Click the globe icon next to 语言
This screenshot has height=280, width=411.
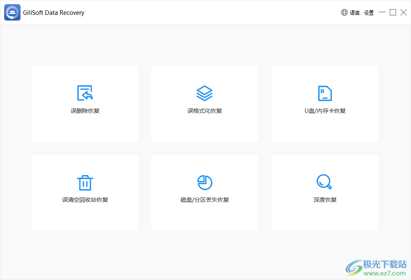[x=344, y=12]
